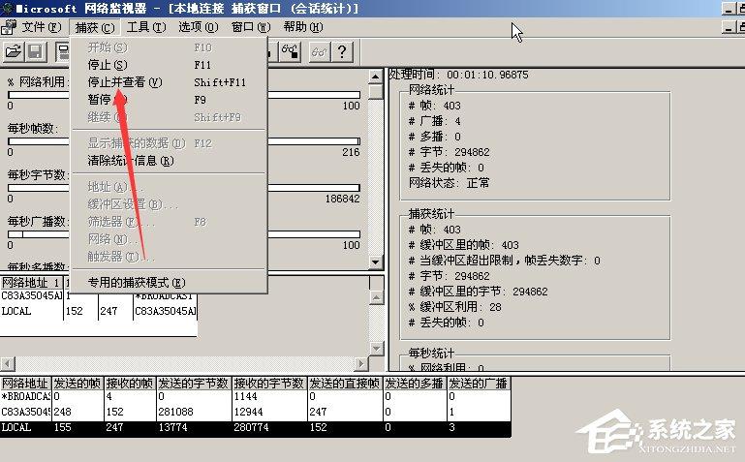This screenshot has width=745, height=462.
Task: Click the session pane left scroll arrow
Action: click(x=8, y=364)
